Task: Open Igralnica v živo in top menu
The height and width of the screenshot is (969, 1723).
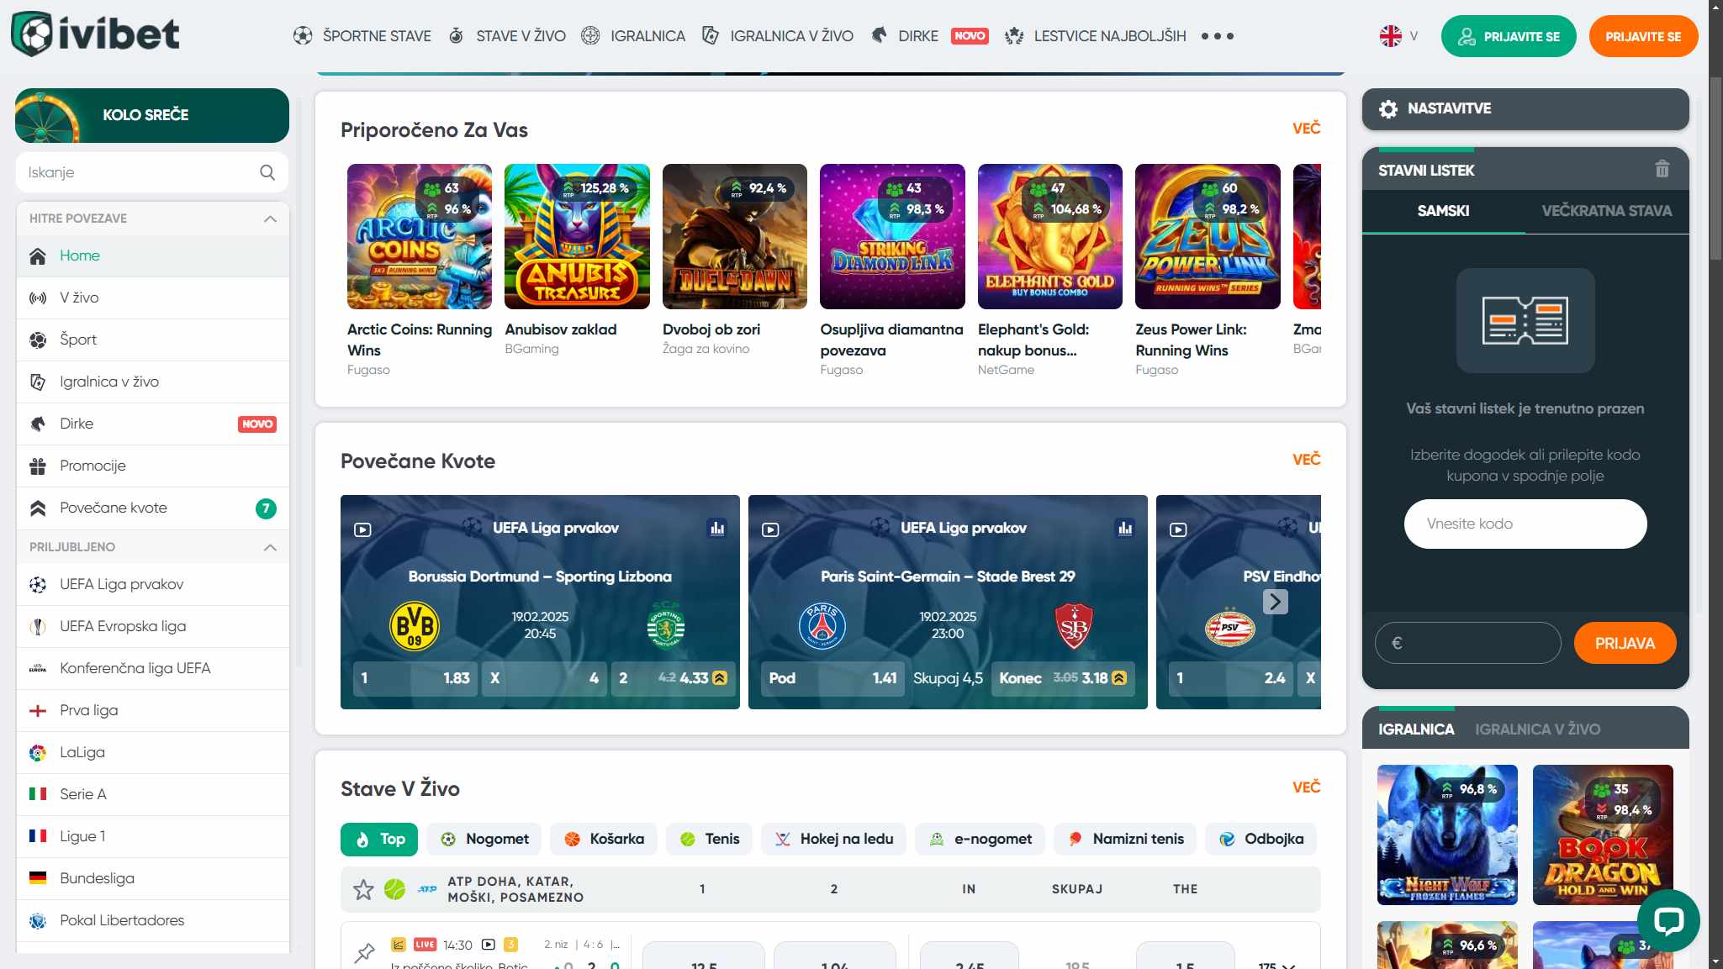Action: [778, 36]
